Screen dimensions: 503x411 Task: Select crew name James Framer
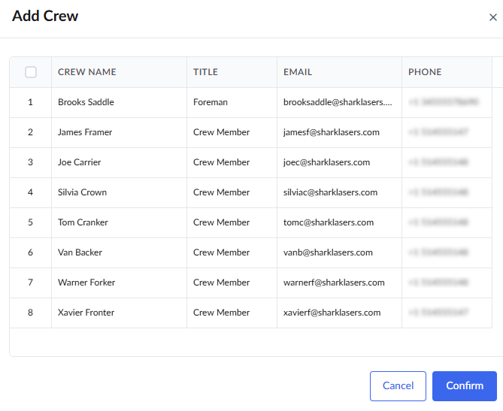pyautogui.click(x=85, y=132)
